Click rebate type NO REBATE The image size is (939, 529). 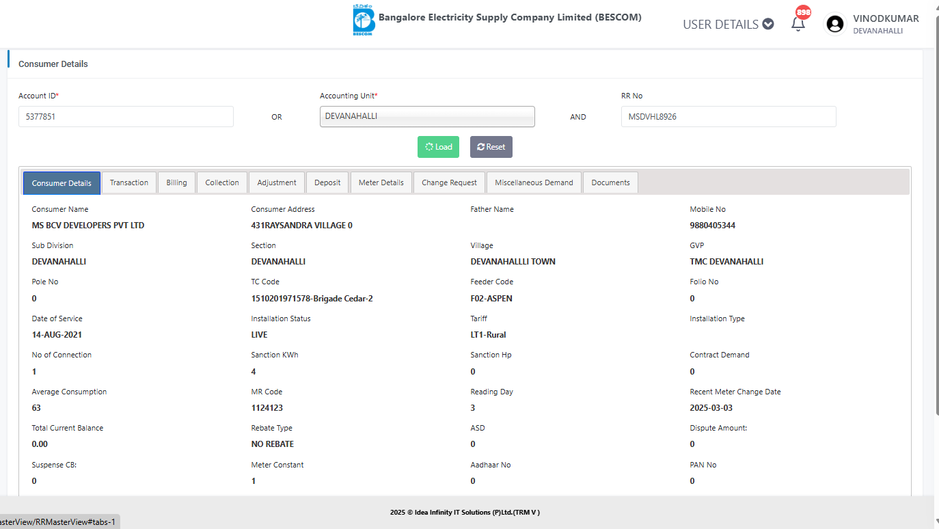[273, 444]
